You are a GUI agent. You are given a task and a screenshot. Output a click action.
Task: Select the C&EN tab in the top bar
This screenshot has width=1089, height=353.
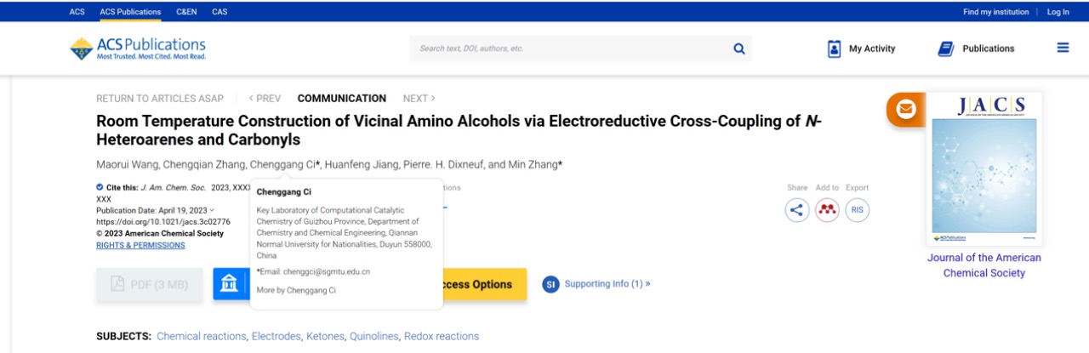tap(186, 12)
